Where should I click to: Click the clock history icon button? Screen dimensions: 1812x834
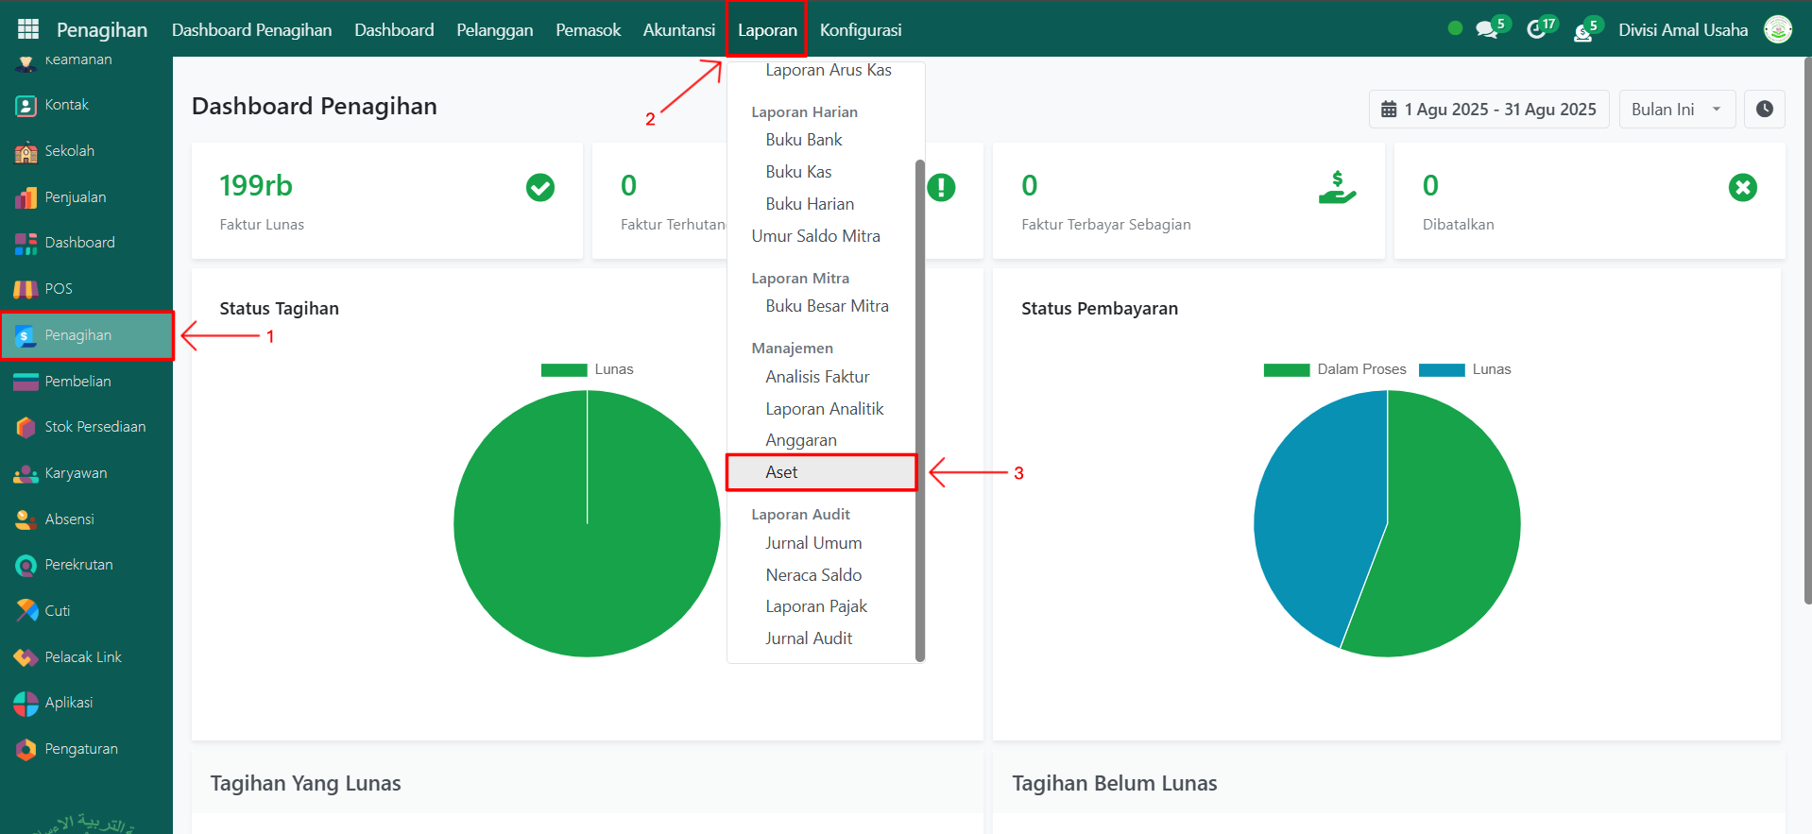[x=1764, y=110]
